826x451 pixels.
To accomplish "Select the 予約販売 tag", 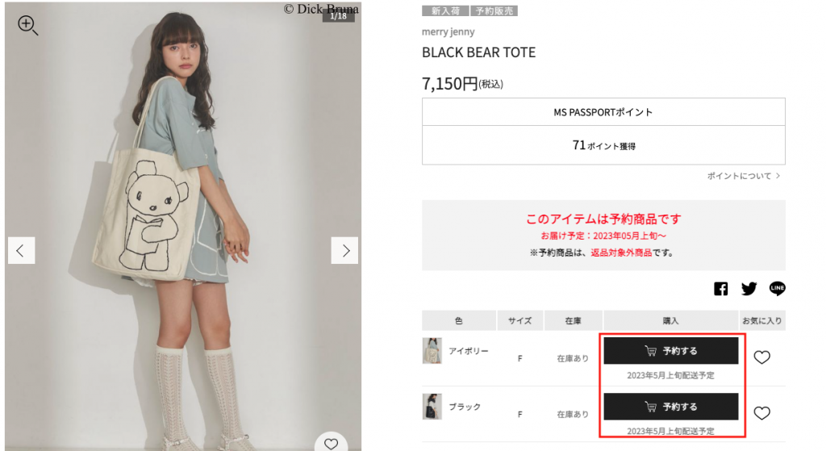I will [x=494, y=11].
